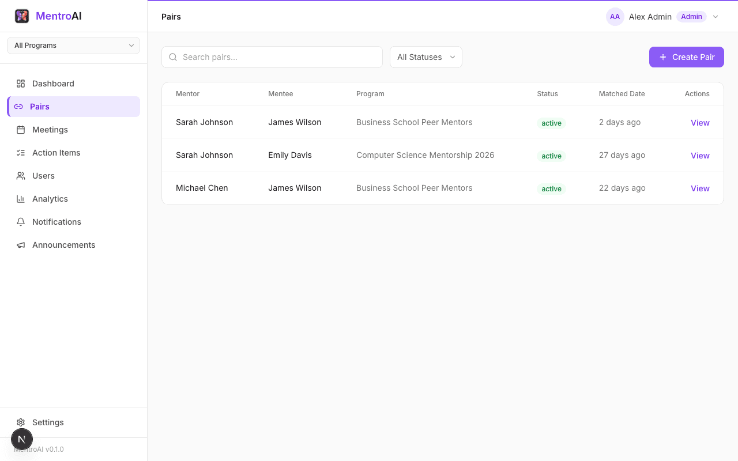
Task: Expand the All Programs dropdown
Action: (x=73, y=46)
